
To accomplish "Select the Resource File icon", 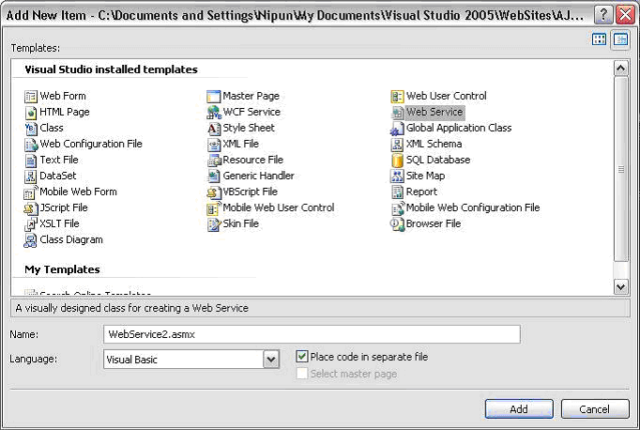I will click(213, 160).
